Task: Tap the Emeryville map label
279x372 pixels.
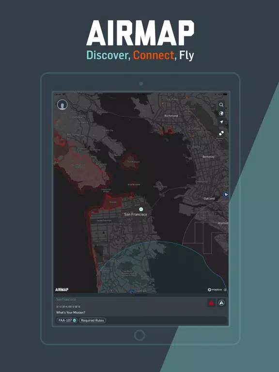Action: pyautogui.click(x=201, y=182)
